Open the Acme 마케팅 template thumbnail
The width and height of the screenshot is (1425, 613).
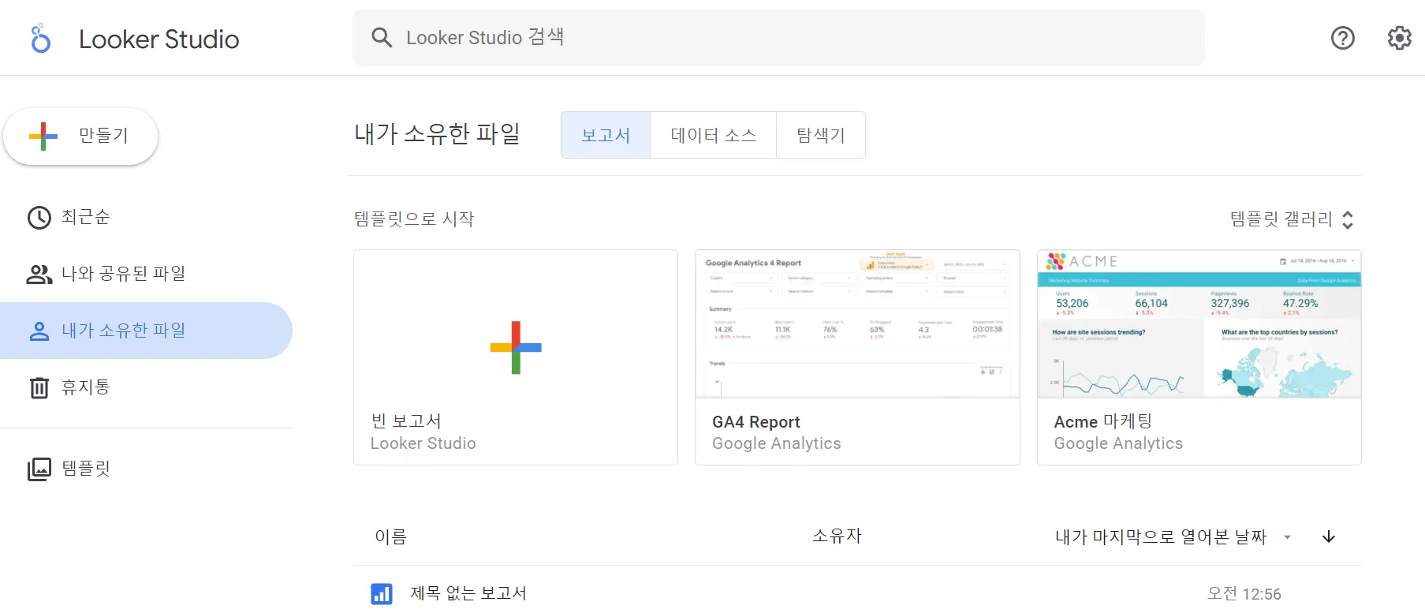point(1199,324)
